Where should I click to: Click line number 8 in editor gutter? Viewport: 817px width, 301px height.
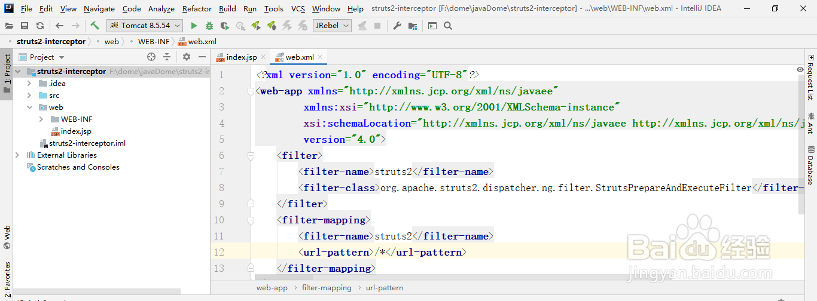[221, 188]
